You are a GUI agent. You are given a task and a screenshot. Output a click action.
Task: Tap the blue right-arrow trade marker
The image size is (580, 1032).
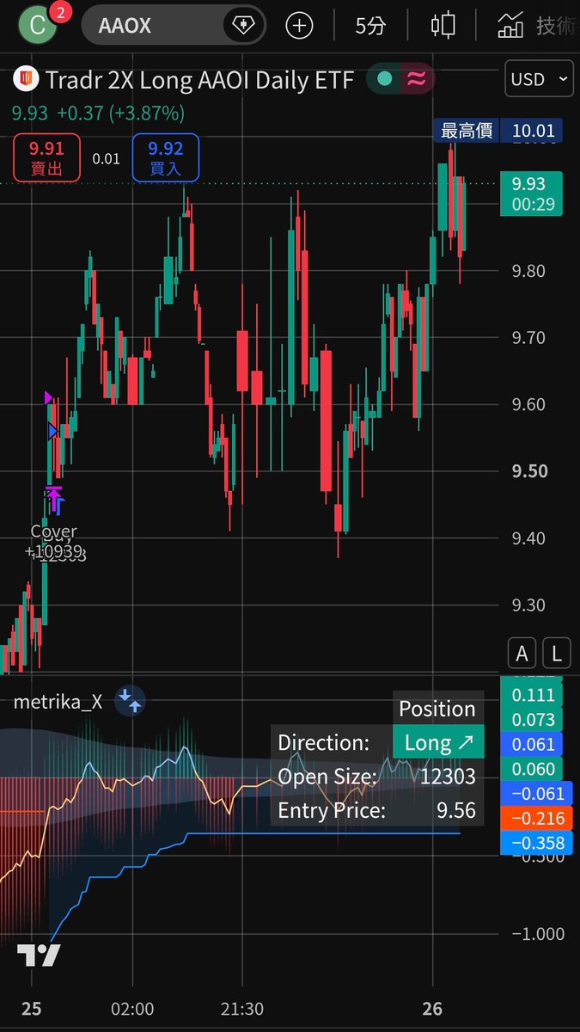(53, 431)
